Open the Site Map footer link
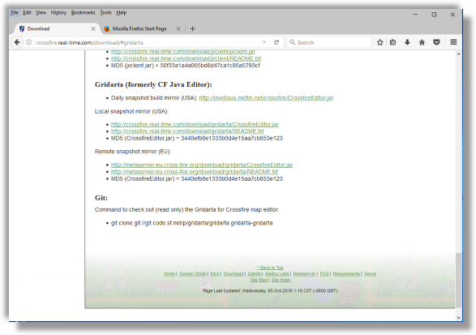Image resolution: width=476 pixels, height=335 pixels. pos(259,280)
